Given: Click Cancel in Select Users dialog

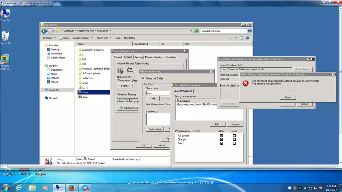Looking at the screenshot, I should pyautogui.click(x=305, y=104).
